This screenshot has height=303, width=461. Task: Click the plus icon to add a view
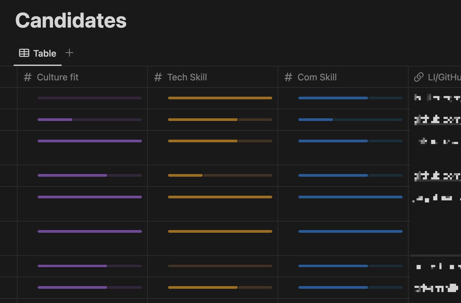click(x=69, y=53)
